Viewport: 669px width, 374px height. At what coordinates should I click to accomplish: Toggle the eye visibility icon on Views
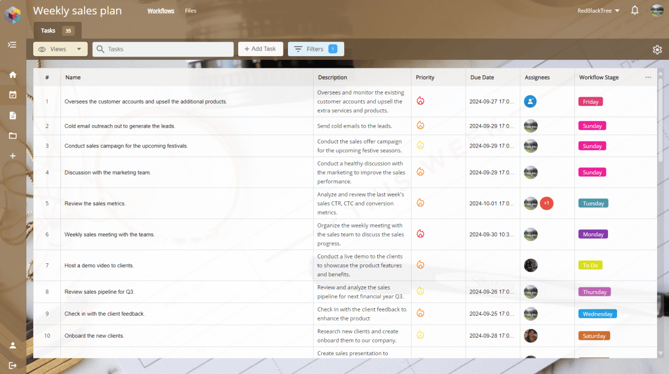coord(43,49)
